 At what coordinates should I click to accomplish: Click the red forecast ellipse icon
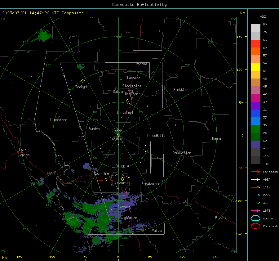255,226
